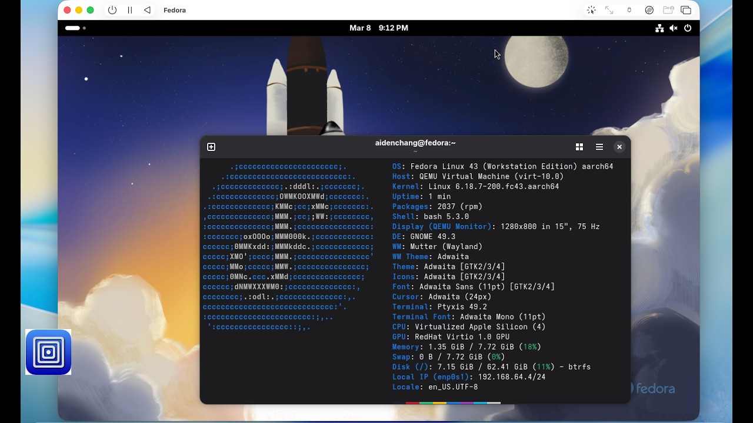
Task: Click the Shell bash 5.3.0 line
Action: pos(431,216)
